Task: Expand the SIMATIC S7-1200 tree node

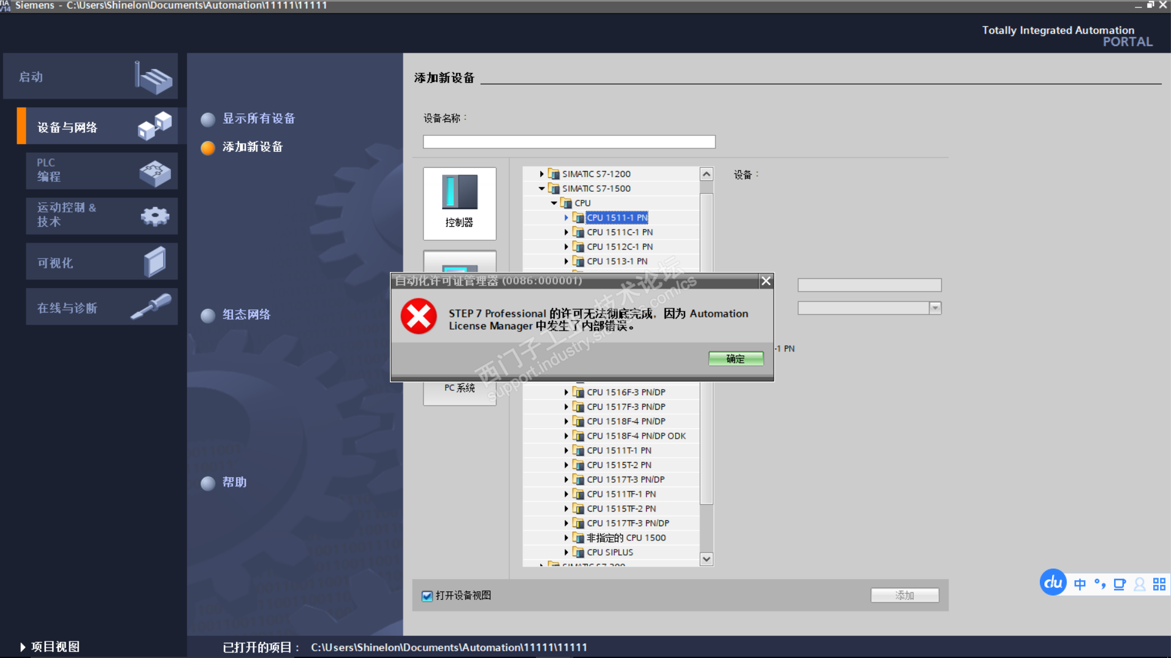Action: point(541,174)
